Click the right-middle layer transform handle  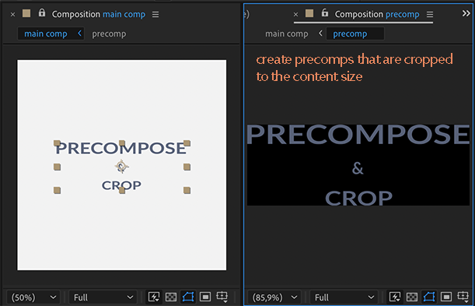tap(187, 167)
